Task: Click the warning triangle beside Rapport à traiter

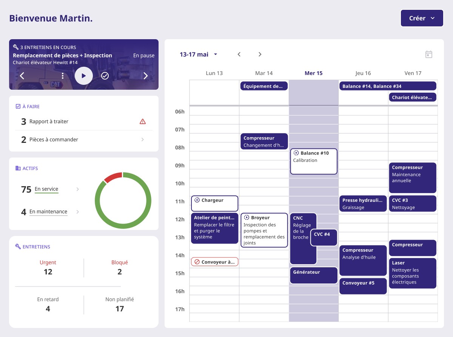Action: tap(143, 121)
